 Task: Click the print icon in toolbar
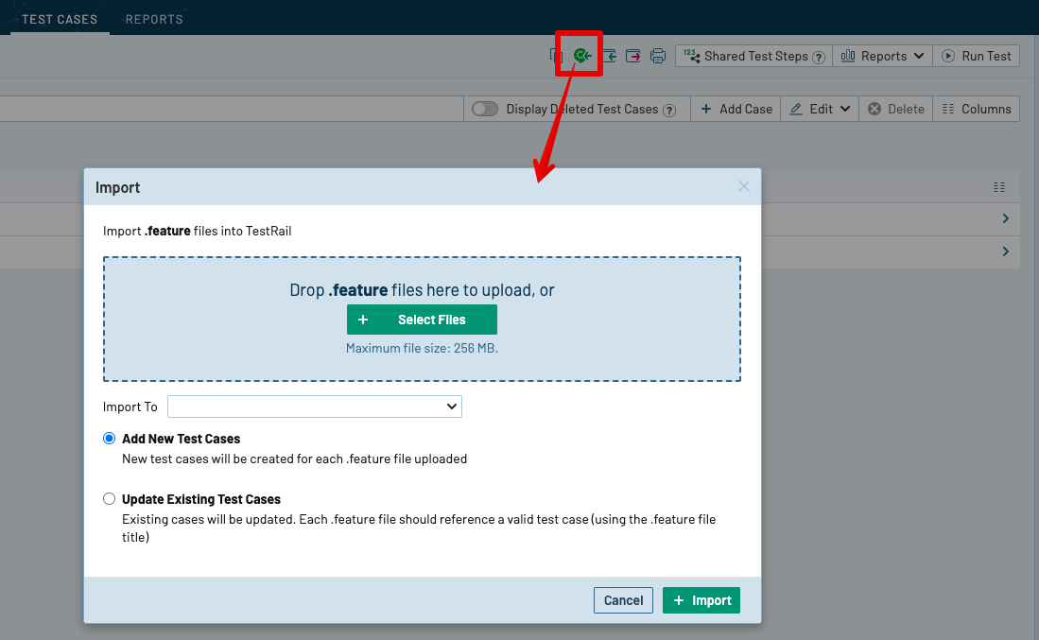point(658,56)
